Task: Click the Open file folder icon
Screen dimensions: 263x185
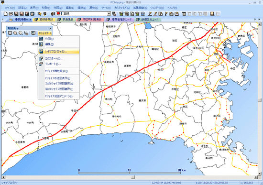Action: click(11, 13)
